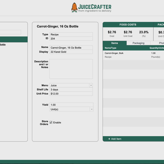Viewport: 164px width, 164px height.
Task: Edit the Name field Carrot-Ginger, 16 Oz Bottle
Action: pos(71,48)
